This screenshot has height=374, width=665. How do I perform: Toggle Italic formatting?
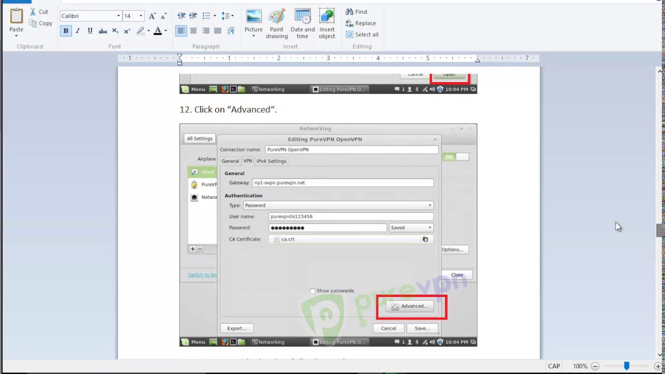coord(78,31)
